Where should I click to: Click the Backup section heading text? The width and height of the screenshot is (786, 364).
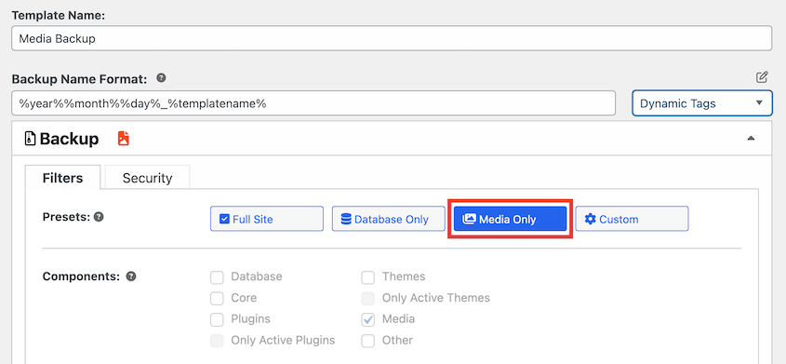[x=69, y=139]
